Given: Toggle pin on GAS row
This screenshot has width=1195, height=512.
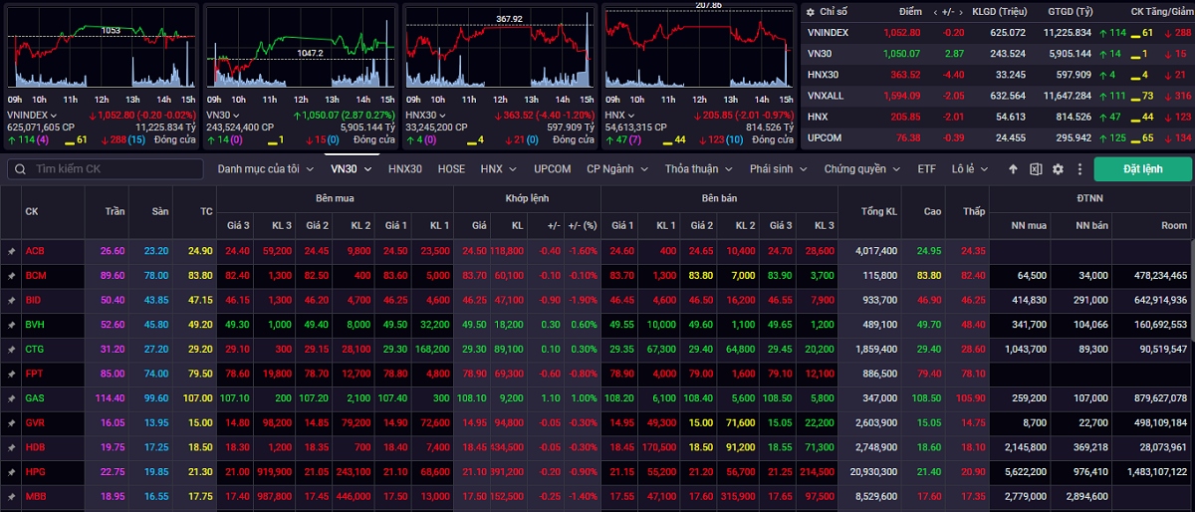Looking at the screenshot, I should click(12, 397).
